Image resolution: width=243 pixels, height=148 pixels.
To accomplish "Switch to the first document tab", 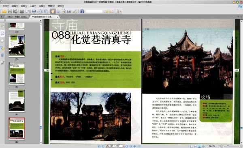I will pos(16,17).
